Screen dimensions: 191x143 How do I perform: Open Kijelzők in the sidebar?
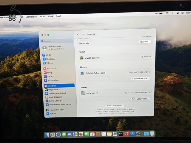pyautogui.click(x=51, y=114)
